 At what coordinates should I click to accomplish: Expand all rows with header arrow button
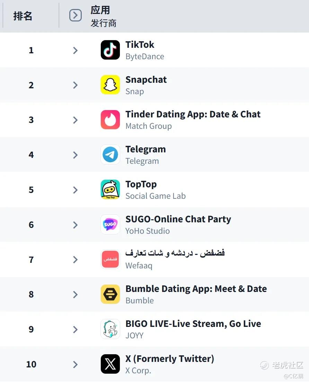76,15
